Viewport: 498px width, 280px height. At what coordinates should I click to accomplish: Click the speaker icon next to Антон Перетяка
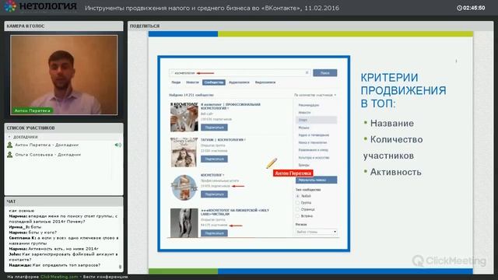point(118,145)
